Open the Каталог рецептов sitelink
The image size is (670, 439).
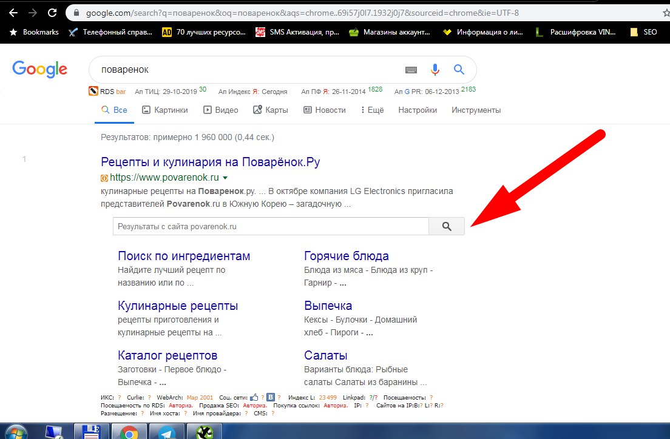(x=167, y=355)
